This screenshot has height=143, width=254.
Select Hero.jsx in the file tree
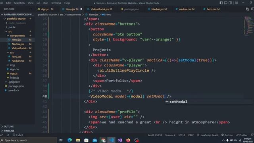pos(16,40)
